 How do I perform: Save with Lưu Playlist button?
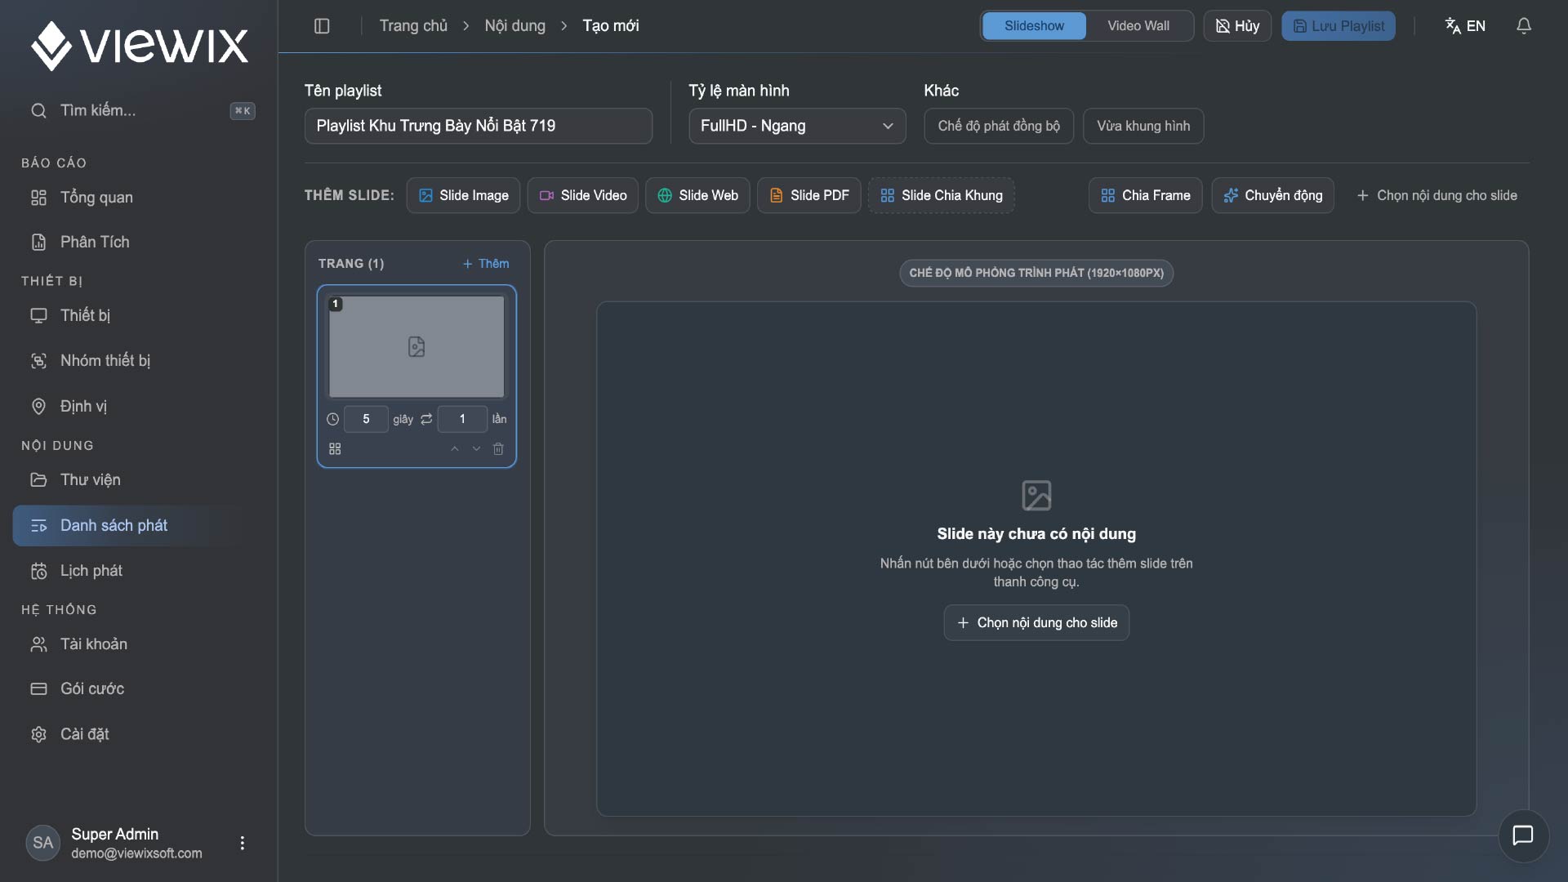pyautogui.click(x=1339, y=26)
